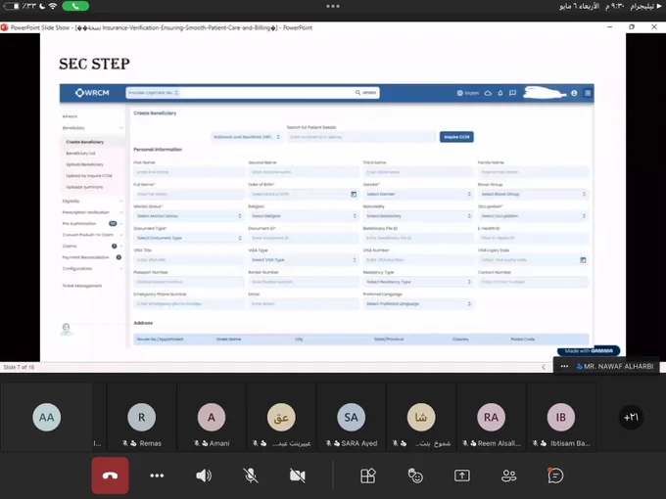The width and height of the screenshot is (666, 499).
Task: Unmute the microphone
Action: tap(251, 476)
